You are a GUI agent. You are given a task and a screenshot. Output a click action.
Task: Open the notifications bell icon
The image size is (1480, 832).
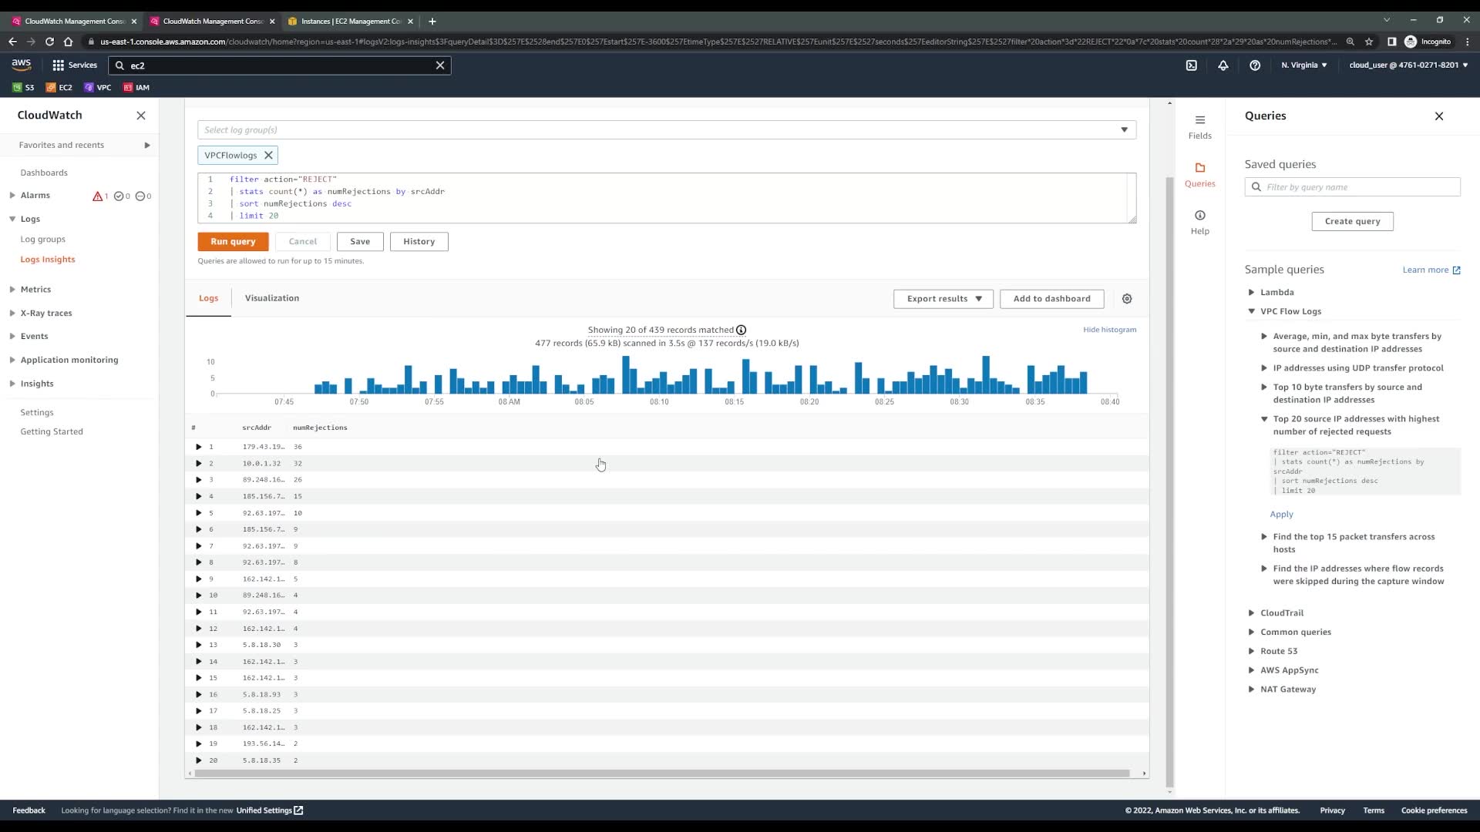[1223, 65]
